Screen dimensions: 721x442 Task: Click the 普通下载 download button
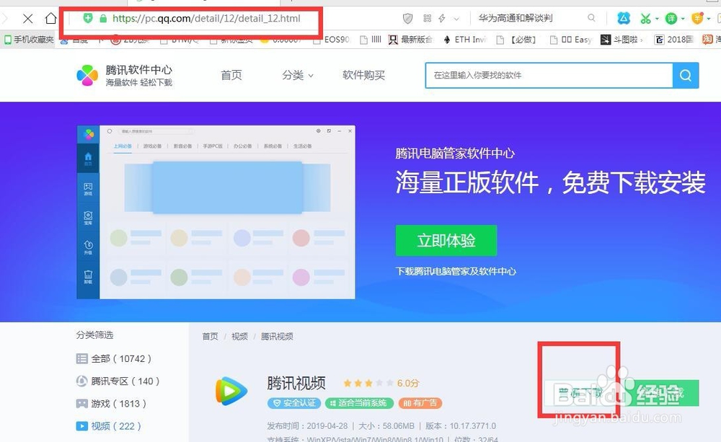click(580, 393)
